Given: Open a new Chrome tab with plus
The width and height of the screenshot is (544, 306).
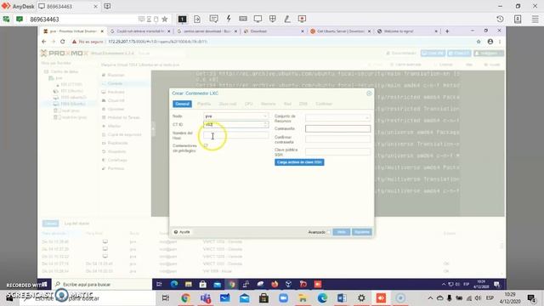Looking at the screenshot, I should tap(447, 31).
